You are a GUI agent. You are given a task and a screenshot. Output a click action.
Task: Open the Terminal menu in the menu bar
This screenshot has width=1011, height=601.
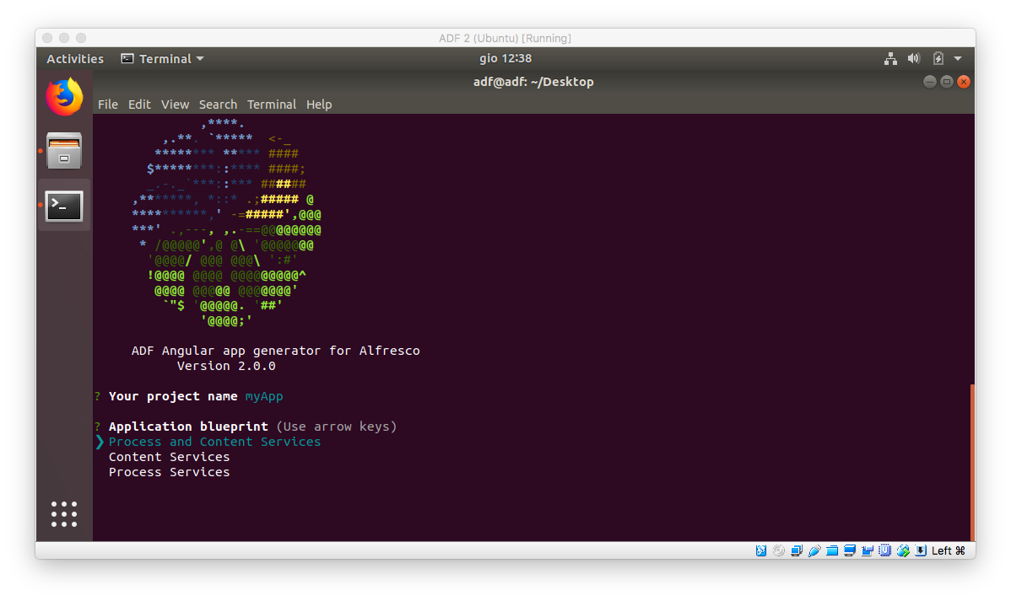(x=272, y=105)
